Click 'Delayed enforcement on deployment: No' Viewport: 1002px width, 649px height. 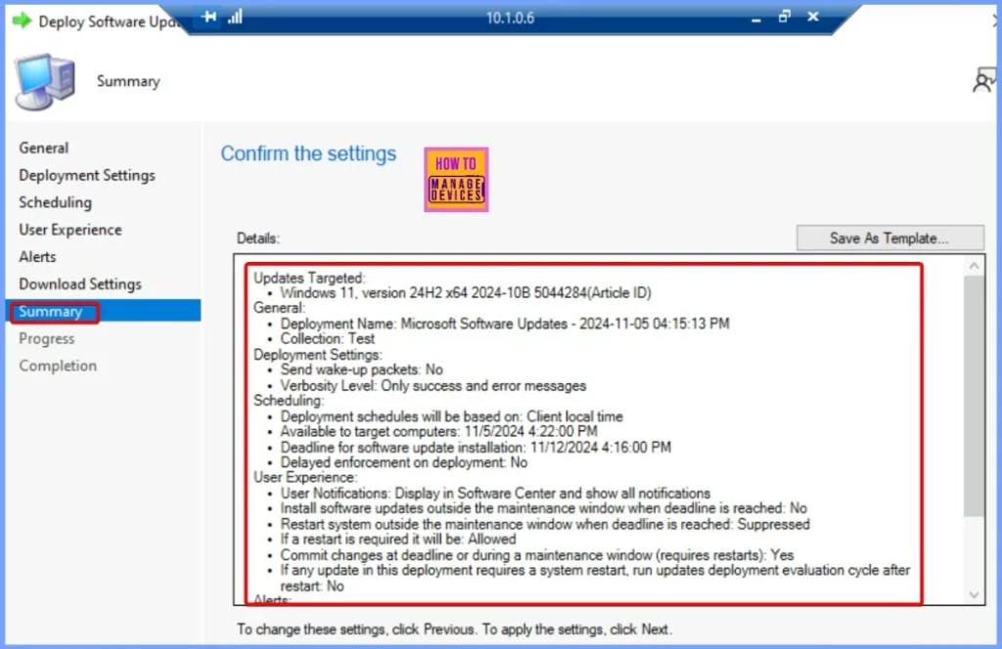tap(403, 462)
